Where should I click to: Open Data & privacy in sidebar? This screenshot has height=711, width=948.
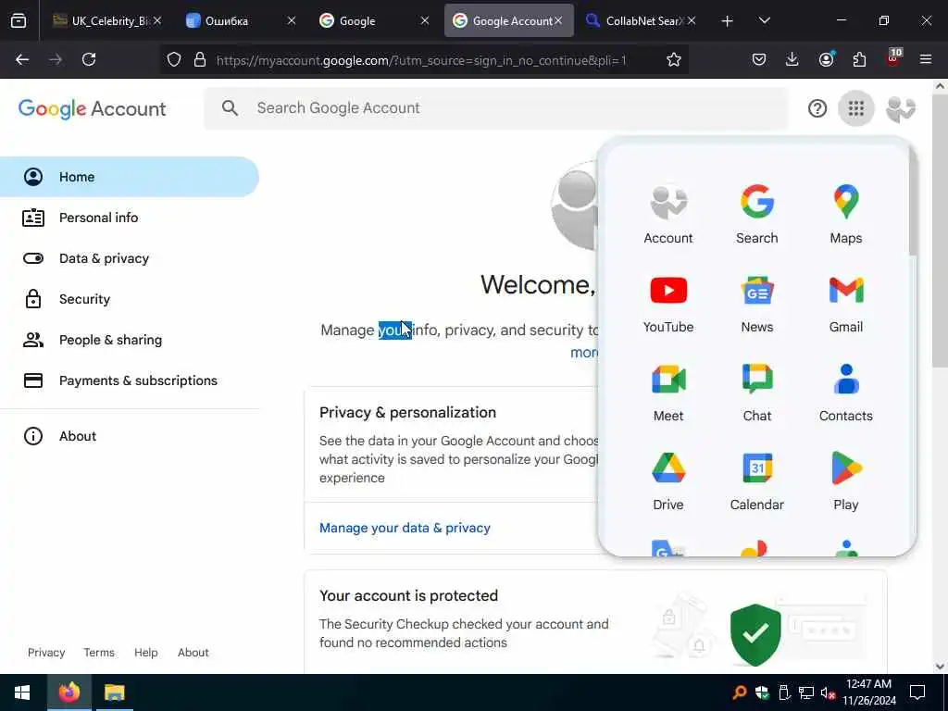click(130, 258)
